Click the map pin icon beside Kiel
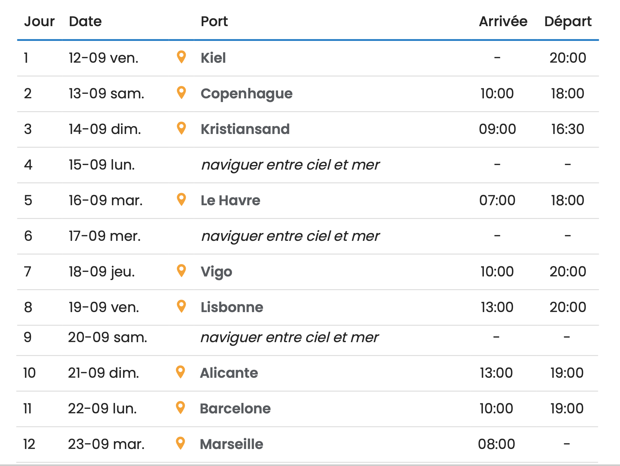 [x=181, y=57]
